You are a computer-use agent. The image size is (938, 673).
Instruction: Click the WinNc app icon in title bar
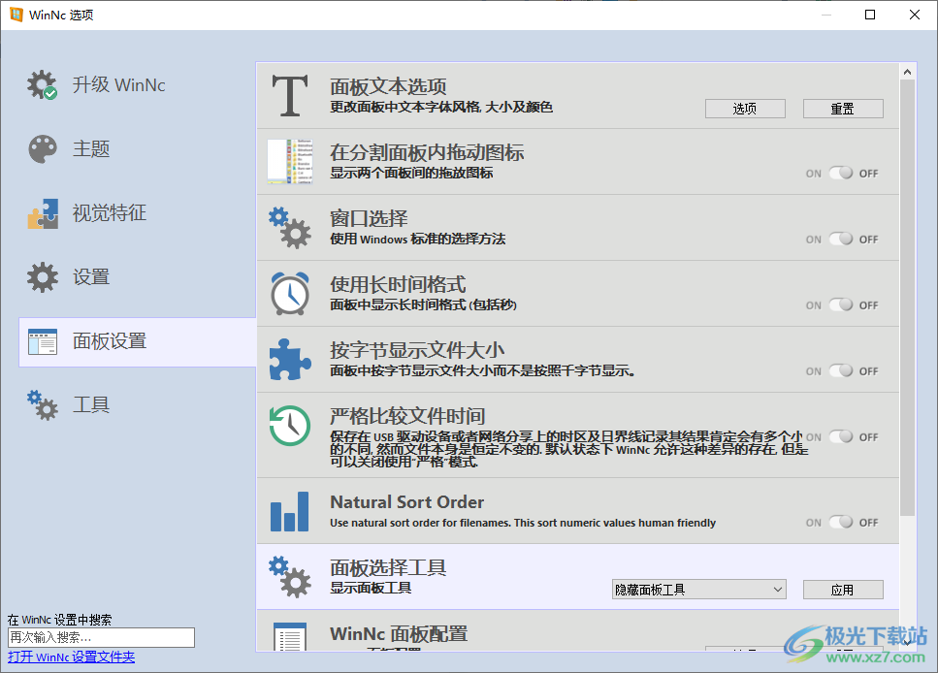pyautogui.click(x=16, y=15)
